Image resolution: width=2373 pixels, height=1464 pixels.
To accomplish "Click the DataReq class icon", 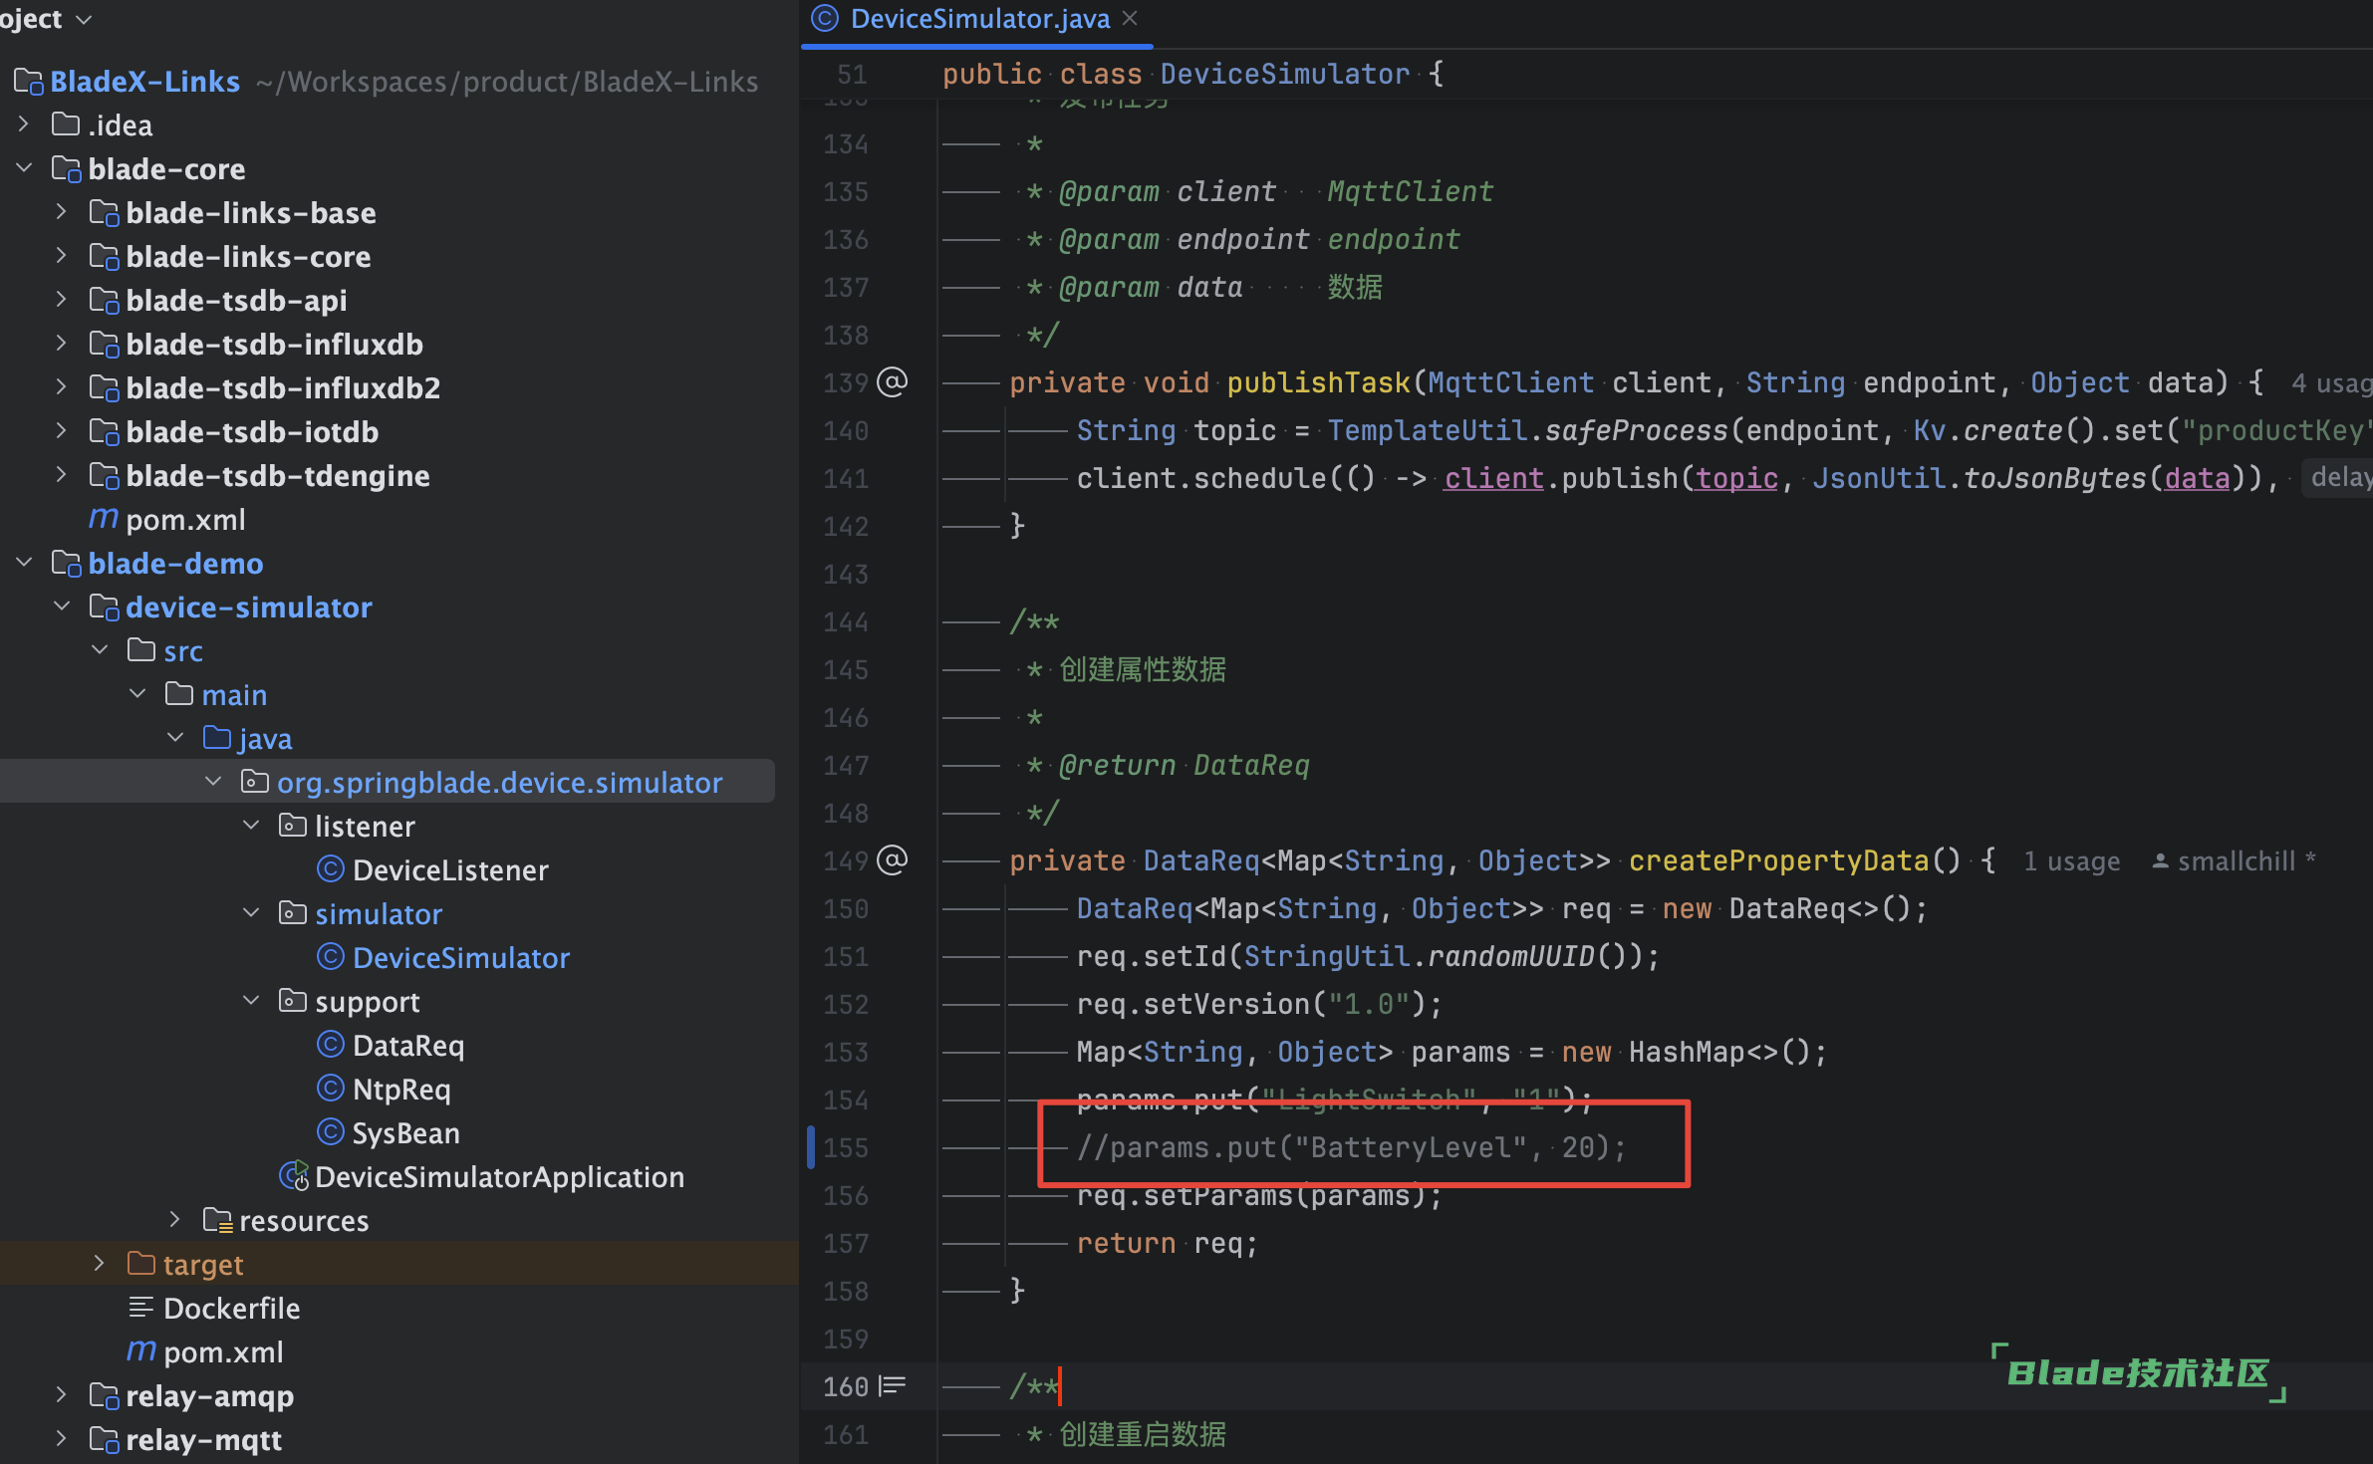I will (330, 1045).
